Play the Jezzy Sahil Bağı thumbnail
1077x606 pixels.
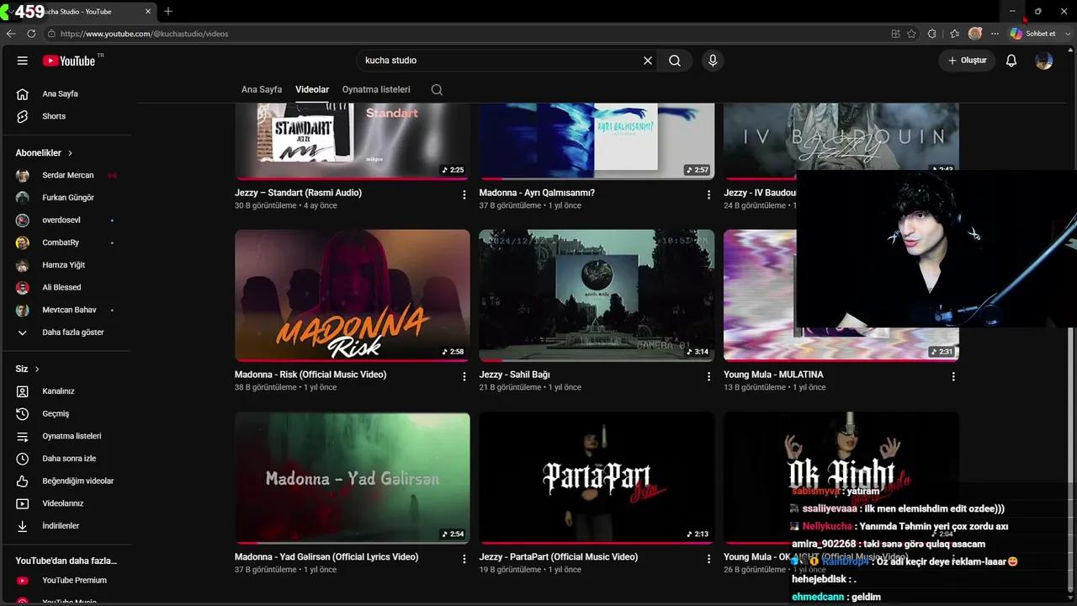(x=597, y=295)
